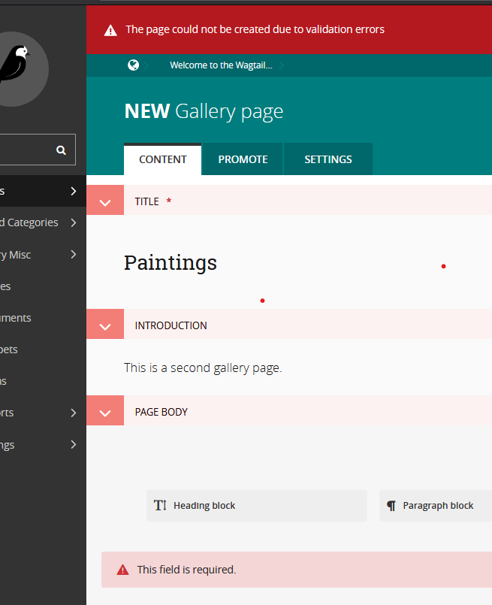The width and height of the screenshot is (492, 605).
Task: Collapse the Introduction section chevron
Action: 105,324
